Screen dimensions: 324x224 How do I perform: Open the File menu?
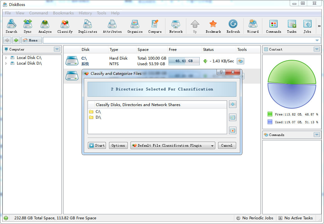[8, 13]
